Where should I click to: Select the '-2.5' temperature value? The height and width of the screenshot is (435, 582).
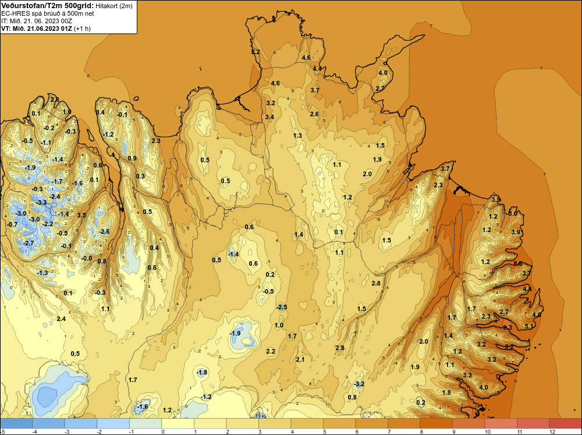pyautogui.click(x=282, y=307)
